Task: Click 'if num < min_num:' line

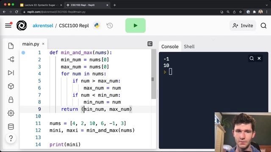Action: [x=97, y=95]
